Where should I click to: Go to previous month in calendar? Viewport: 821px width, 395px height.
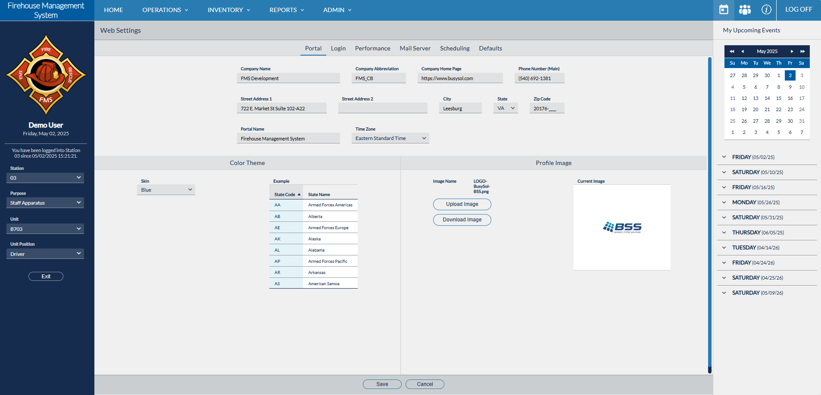[x=743, y=51]
